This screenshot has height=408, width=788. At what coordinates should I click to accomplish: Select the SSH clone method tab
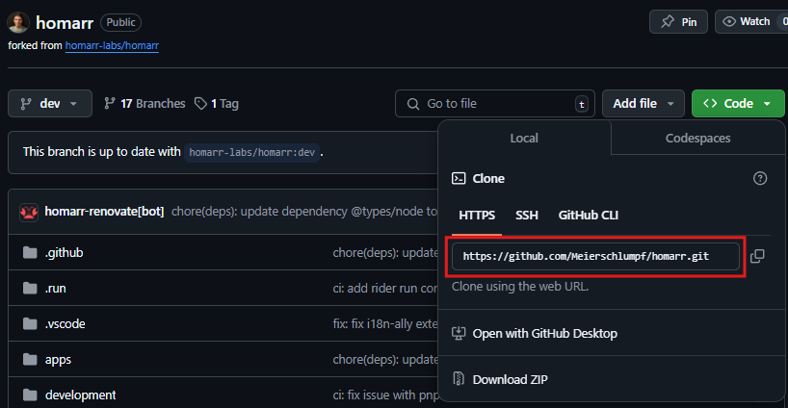(x=527, y=216)
